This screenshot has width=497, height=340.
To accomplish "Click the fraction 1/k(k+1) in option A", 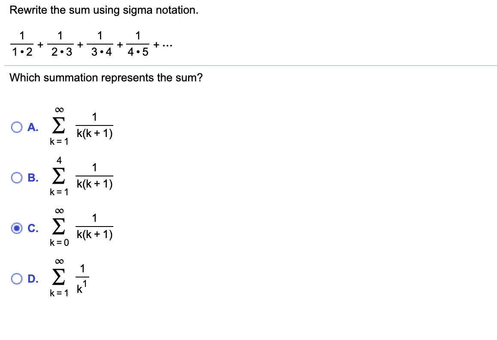I will (94, 125).
